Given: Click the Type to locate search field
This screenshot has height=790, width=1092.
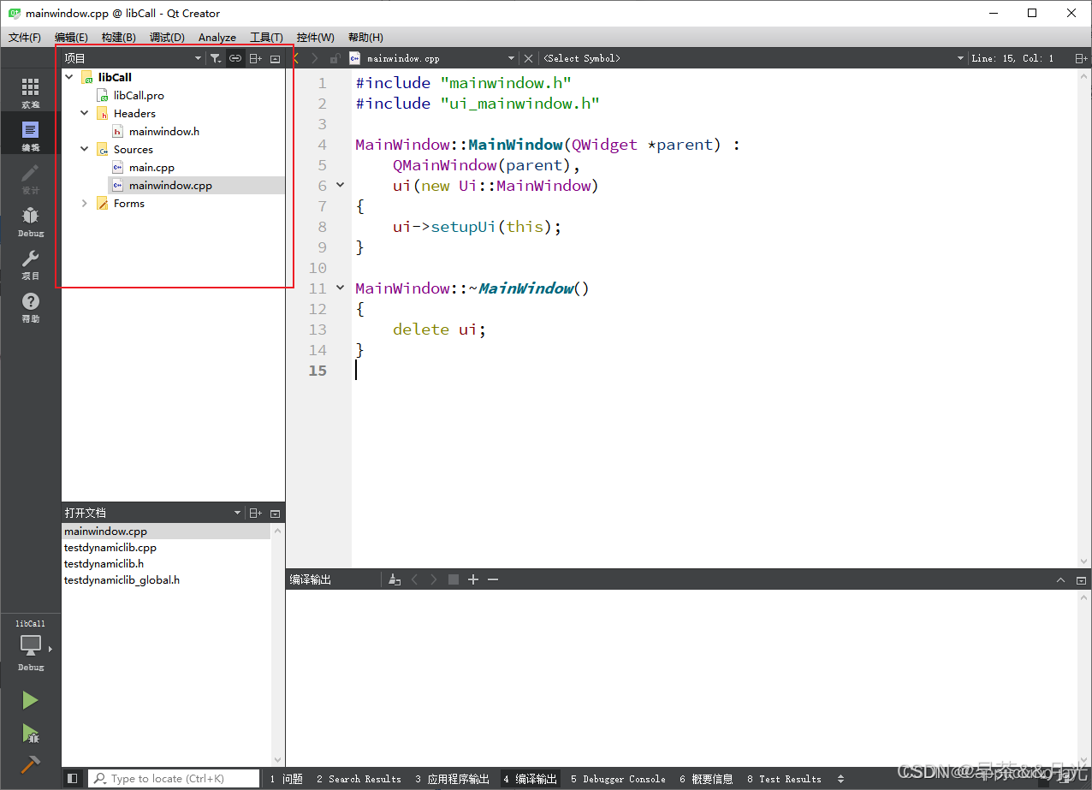Looking at the screenshot, I should pyautogui.click(x=174, y=778).
